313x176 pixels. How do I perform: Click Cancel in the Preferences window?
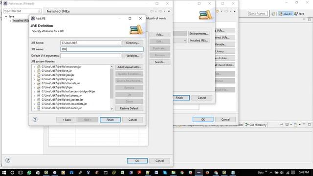click(160, 161)
